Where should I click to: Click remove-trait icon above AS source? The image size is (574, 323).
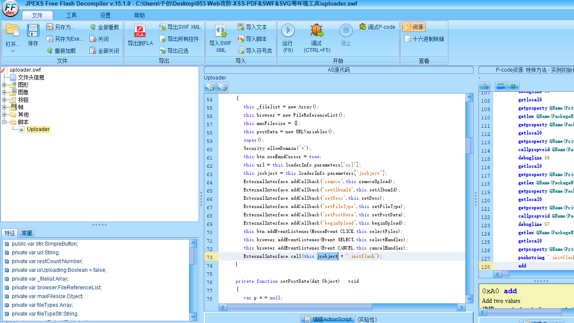point(222,87)
